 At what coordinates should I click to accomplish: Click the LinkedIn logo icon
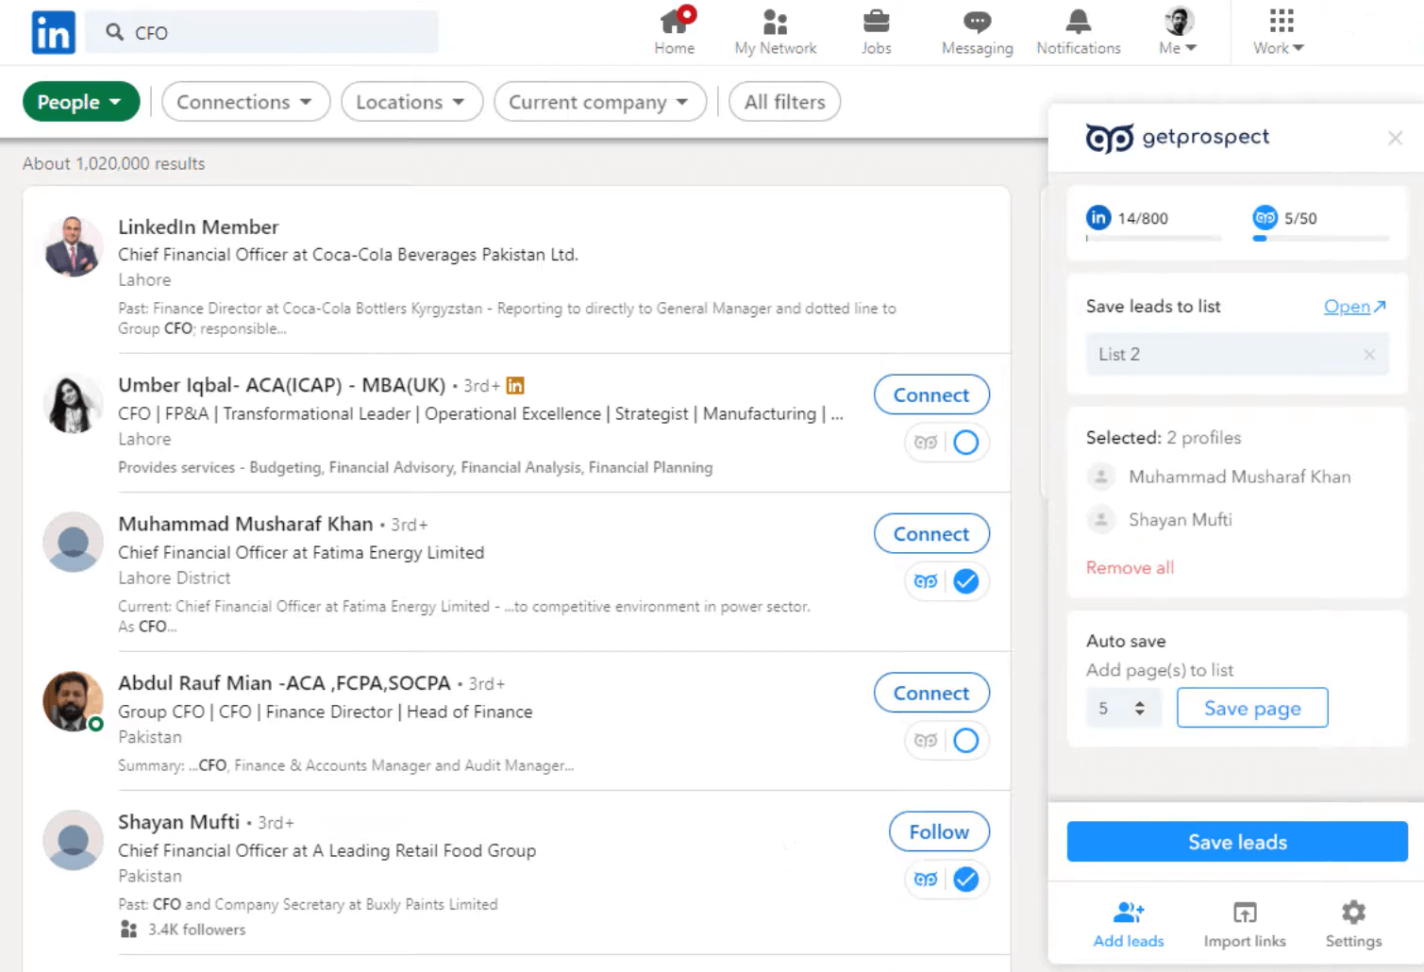(53, 33)
